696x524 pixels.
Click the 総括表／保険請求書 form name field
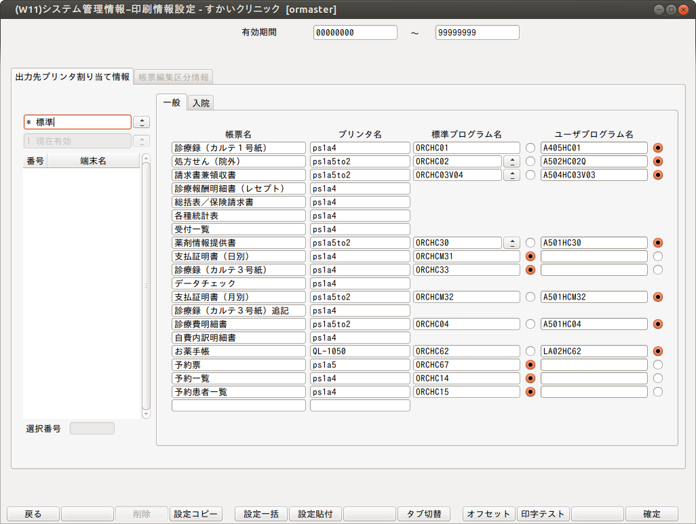tap(239, 202)
